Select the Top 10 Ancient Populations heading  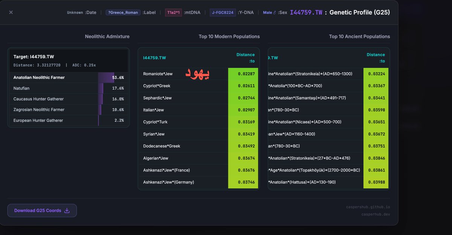tap(359, 37)
